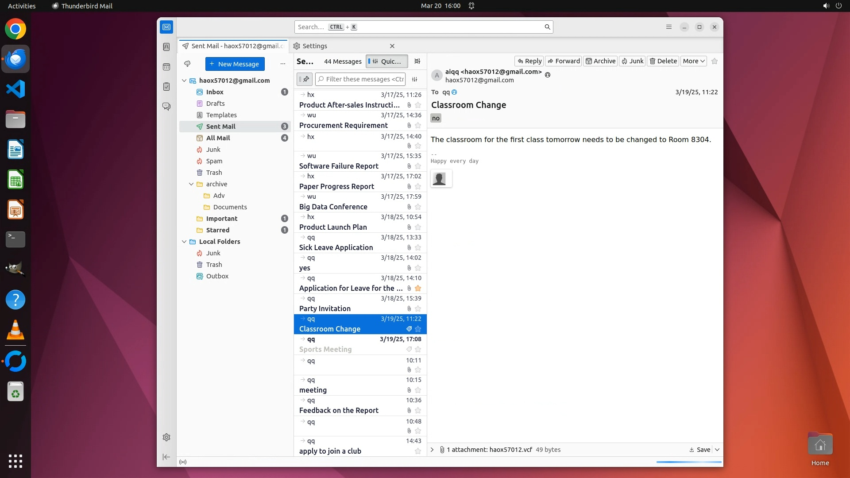Click the Forward button
The image size is (850, 478).
pos(563,61)
